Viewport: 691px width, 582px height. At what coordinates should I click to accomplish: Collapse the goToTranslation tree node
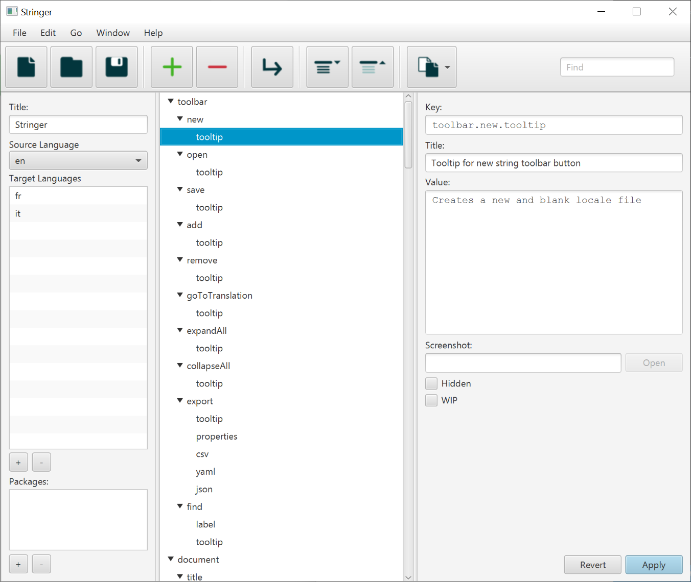click(180, 295)
